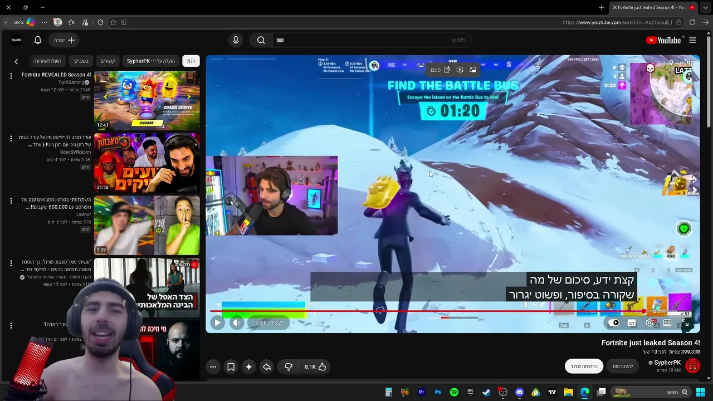Open Spotify from the taskbar
The image size is (713, 401).
pos(454,392)
